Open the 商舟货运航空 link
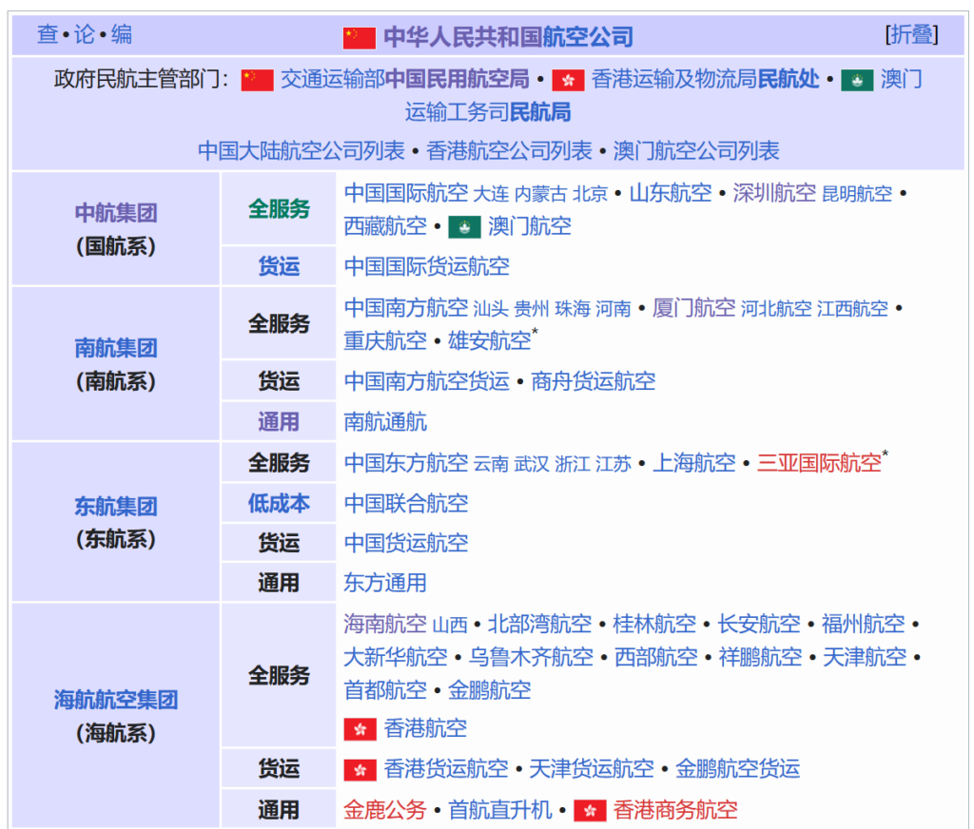This screenshot has width=974, height=829. [594, 381]
